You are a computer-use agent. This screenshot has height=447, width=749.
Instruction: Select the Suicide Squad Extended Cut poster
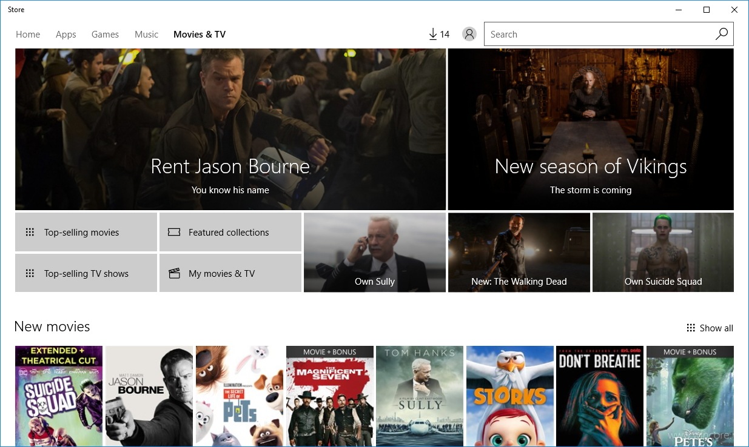point(59,396)
